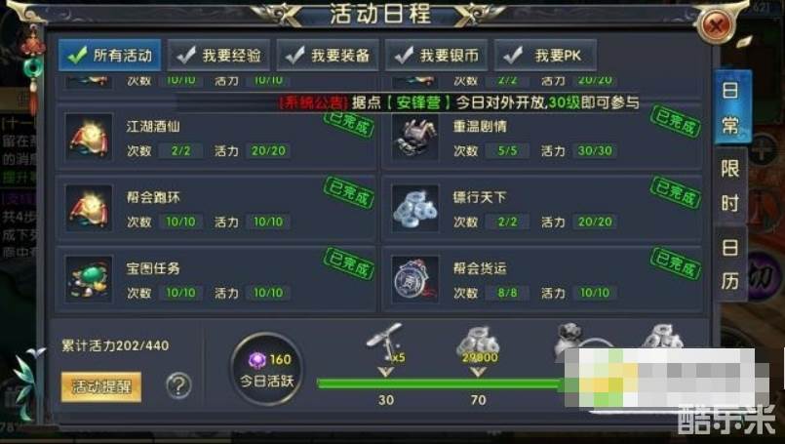The width and height of the screenshot is (785, 444).
Task: Open the 宝图任务 treasure map icon
Action: tap(89, 279)
